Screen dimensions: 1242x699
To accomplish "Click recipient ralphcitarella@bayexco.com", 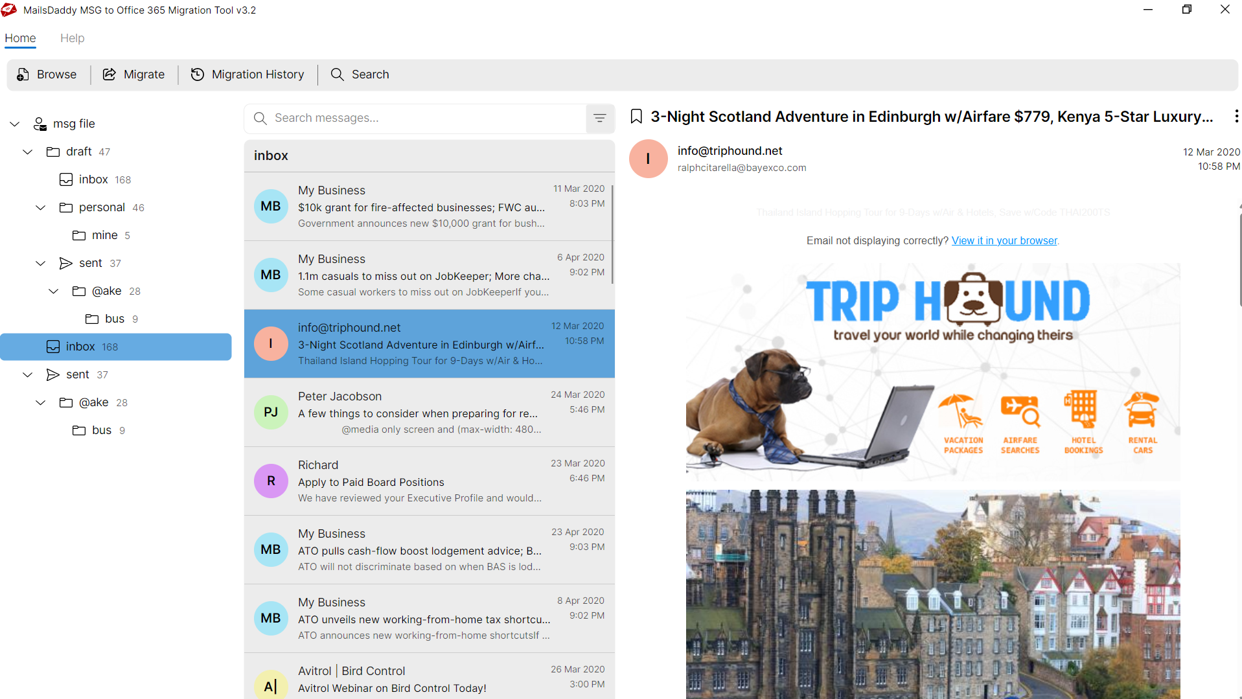I will click(x=742, y=168).
